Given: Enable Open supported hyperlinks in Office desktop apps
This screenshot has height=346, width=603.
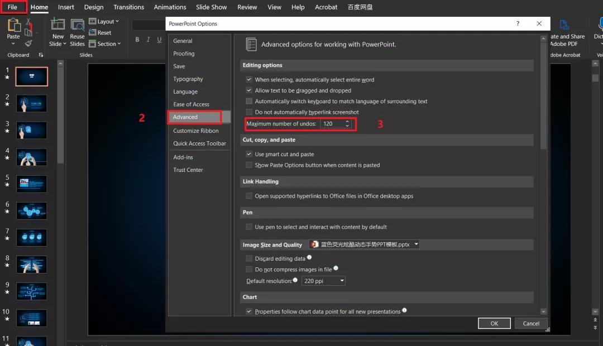Looking at the screenshot, I should [x=249, y=196].
